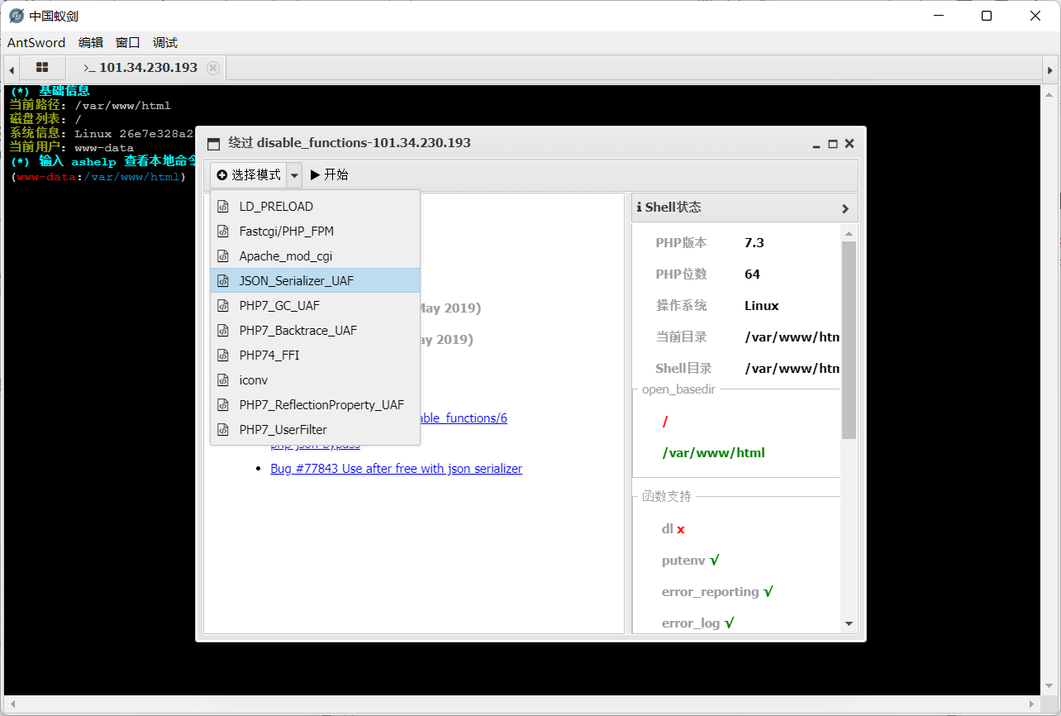Open the Bug #77843 json serializer link
The image size is (1061, 716).
pyautogui.click(x=396, y=469)
